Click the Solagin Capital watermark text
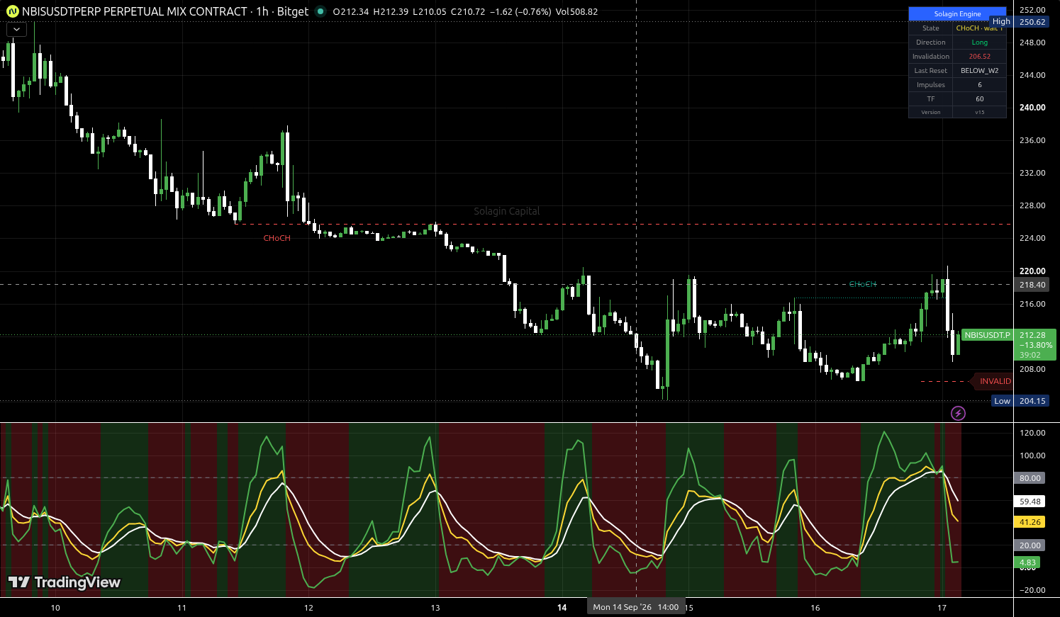Viewport: 1060px width, 617px height. 506,211
